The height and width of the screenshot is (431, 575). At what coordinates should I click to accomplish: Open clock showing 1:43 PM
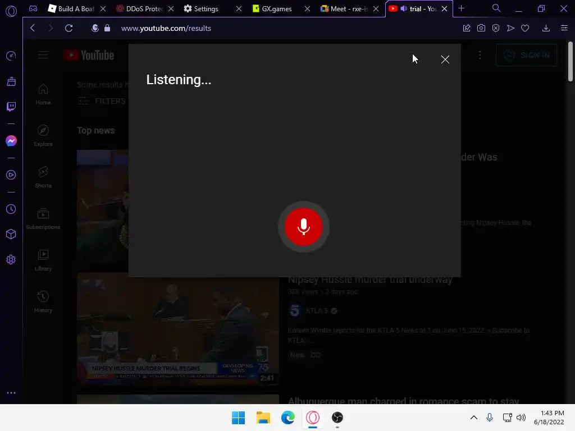(549, 418)
